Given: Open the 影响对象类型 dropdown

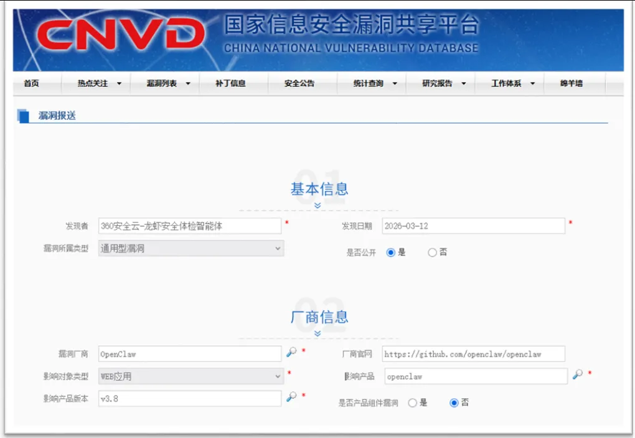Looking at the screenshot, I should click(x=190, y=376).
